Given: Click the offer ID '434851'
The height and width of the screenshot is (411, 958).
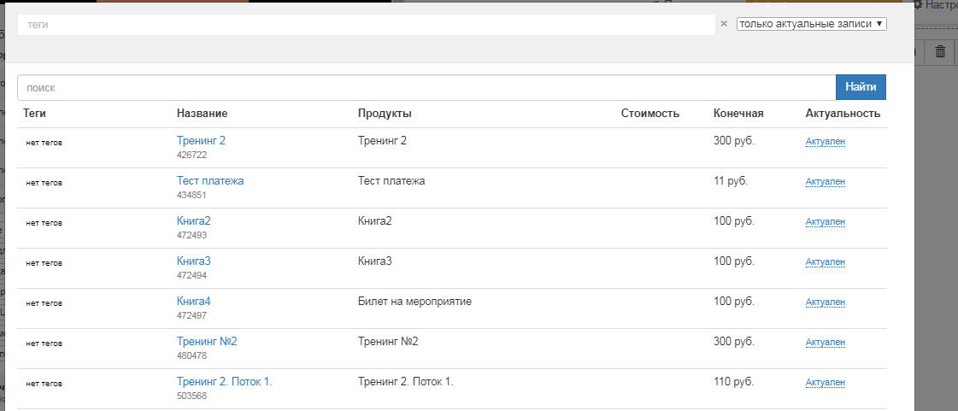Looking at the screenshot, I should pos(191,196).
